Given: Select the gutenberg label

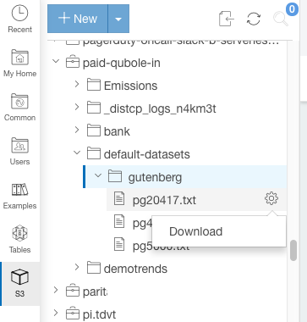Looking at the screenshot, I should [x=155, y=177].
